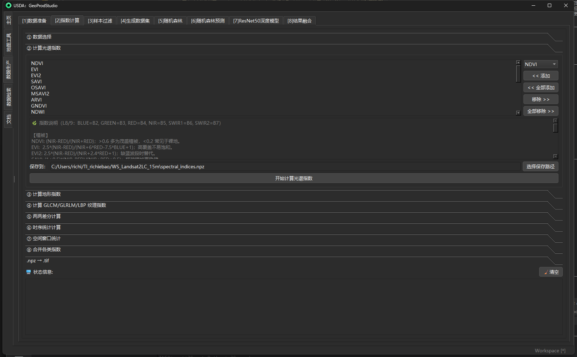Click the leaf icon beside 指数说明
This screenshot has width=577, height=357.
[34, 123]
